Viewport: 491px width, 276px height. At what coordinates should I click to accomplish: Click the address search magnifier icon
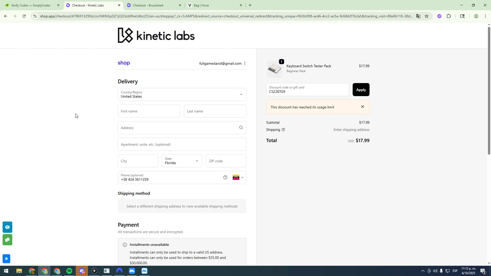(x=241, y=128)
